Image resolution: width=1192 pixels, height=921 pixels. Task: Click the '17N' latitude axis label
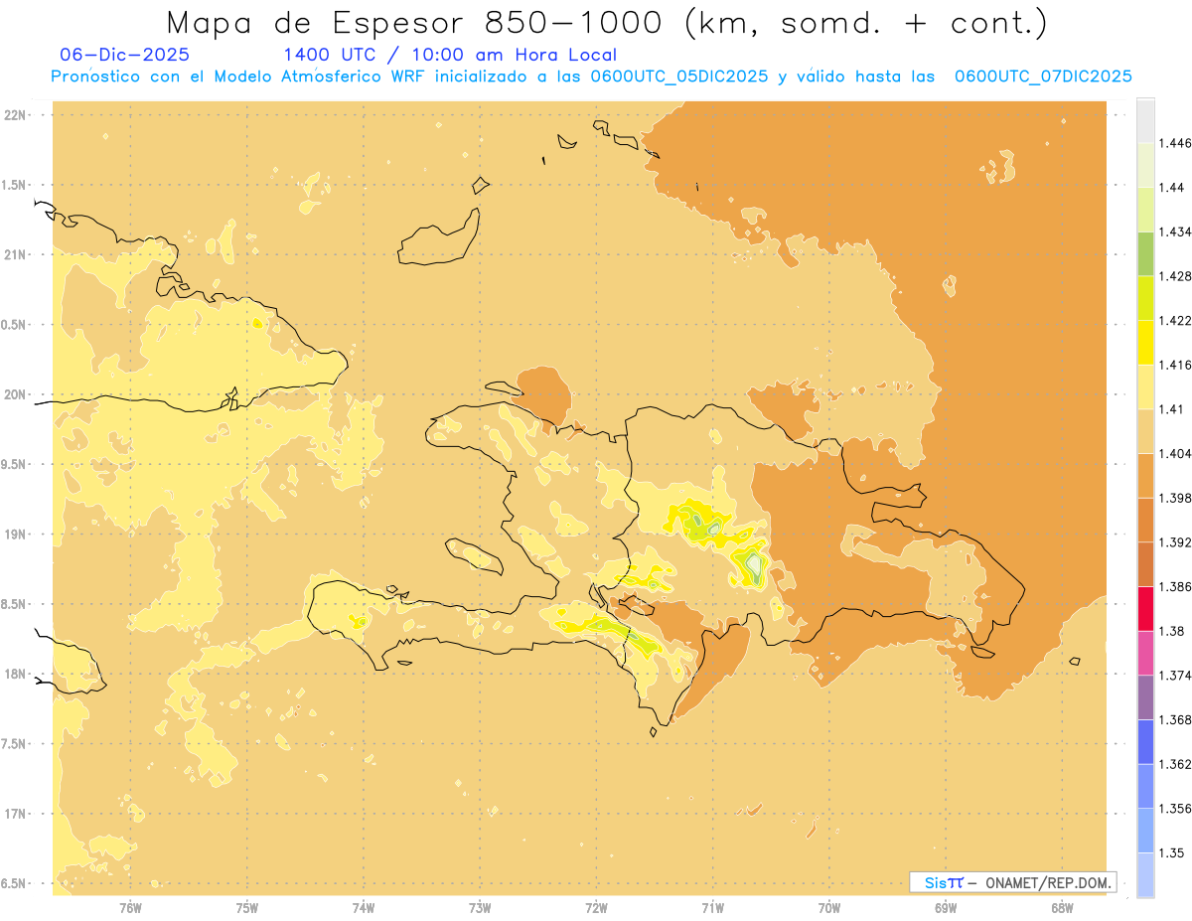point(14,814)
